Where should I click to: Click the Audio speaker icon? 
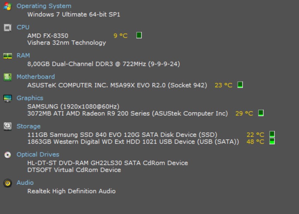pyautogui.click(x=8, y=183)
